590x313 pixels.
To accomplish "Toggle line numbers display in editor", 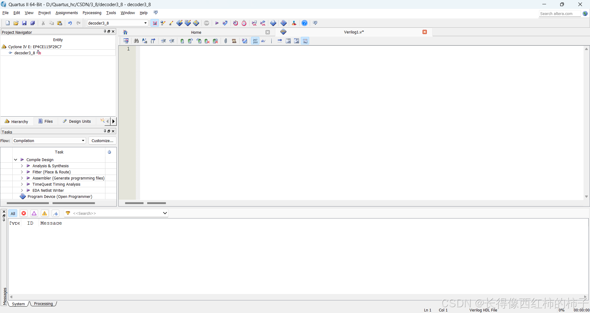I will (255, 41).
